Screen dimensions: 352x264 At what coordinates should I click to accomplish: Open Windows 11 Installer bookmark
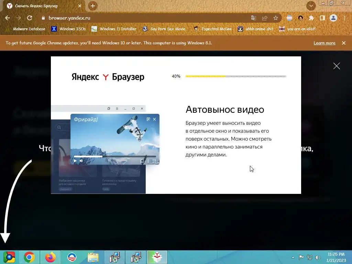coord(114,29)
